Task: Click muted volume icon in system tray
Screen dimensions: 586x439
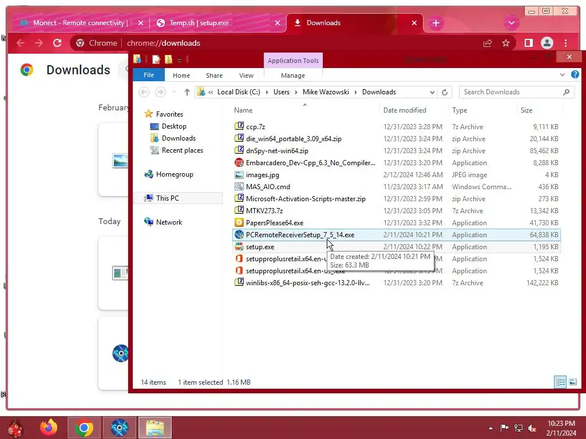Action: tap(532, 428)
